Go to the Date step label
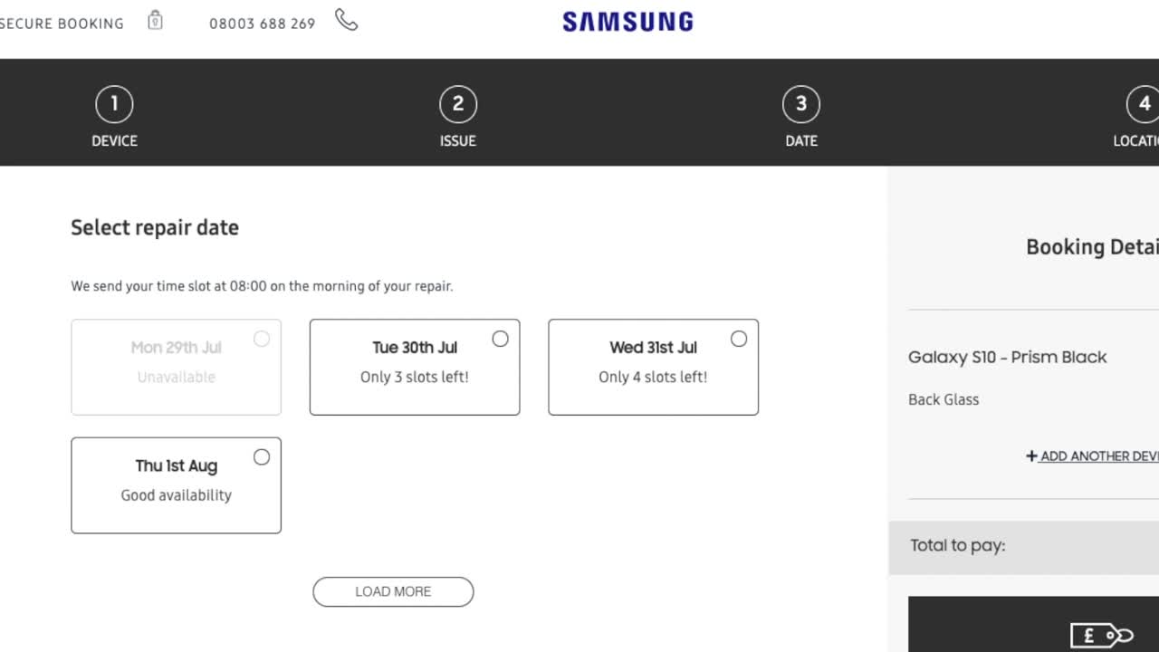The image size is (1159, 652). tap(801, 140)
